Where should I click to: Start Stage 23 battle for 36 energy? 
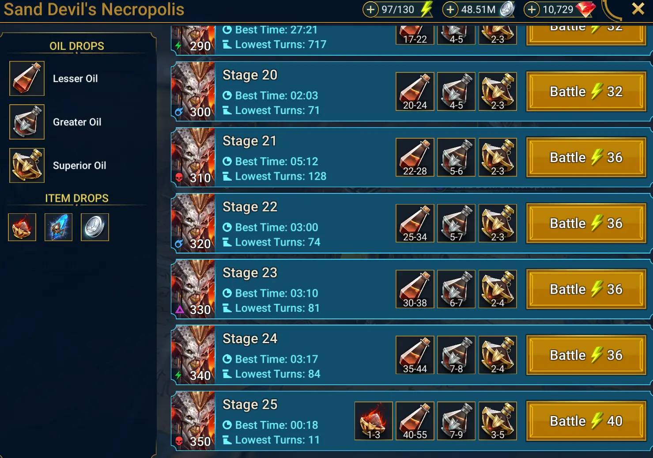586,289
